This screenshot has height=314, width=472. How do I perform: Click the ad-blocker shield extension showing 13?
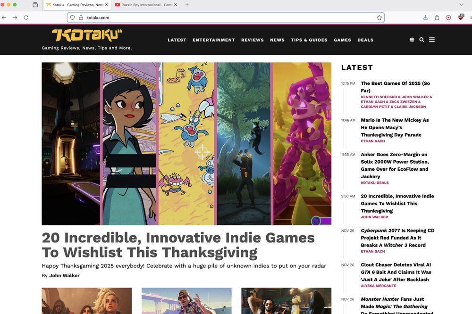coord(461,17)
